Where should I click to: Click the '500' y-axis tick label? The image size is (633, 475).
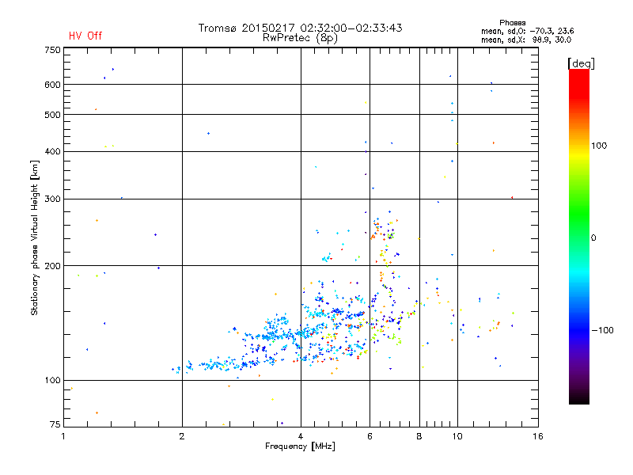52,115
